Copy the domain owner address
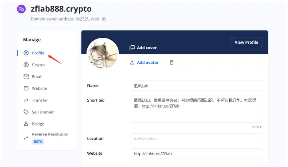288x167 pixels. (104, 19)
